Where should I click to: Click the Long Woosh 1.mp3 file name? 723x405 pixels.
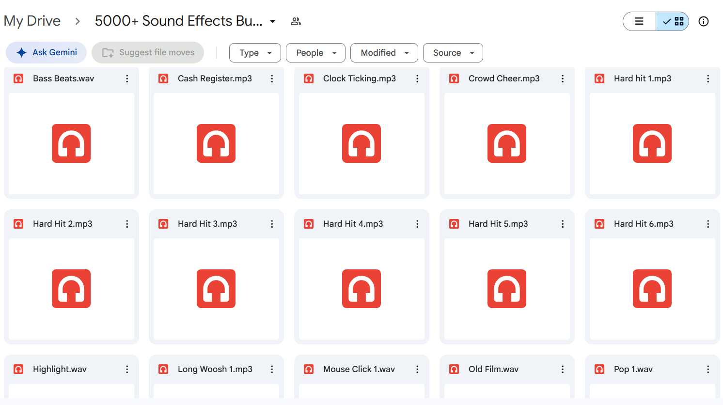(x=215, y=369)
